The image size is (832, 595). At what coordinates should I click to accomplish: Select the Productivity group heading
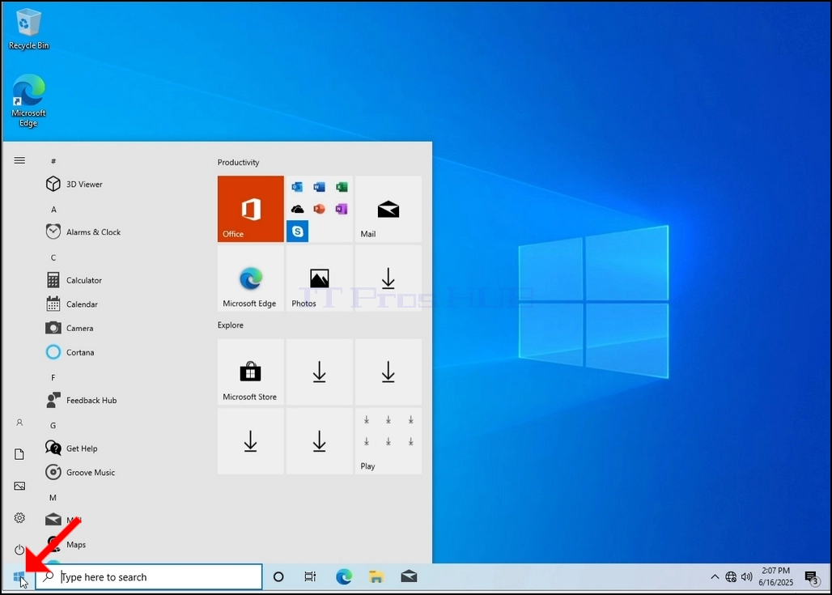[238, 163]
